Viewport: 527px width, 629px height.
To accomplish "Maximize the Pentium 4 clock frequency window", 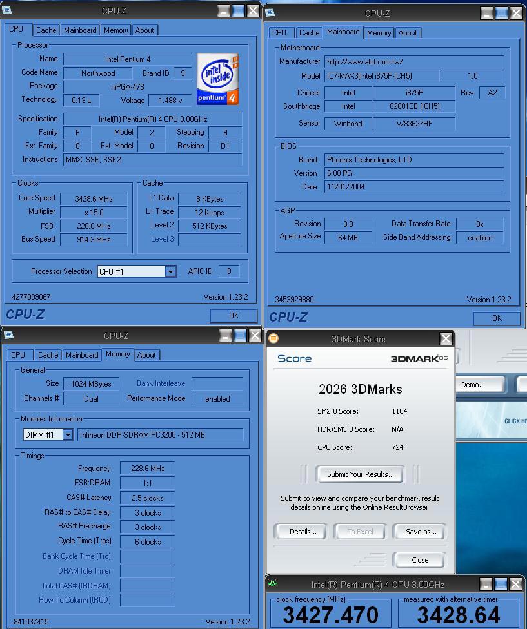I will (x=501, y=584).
